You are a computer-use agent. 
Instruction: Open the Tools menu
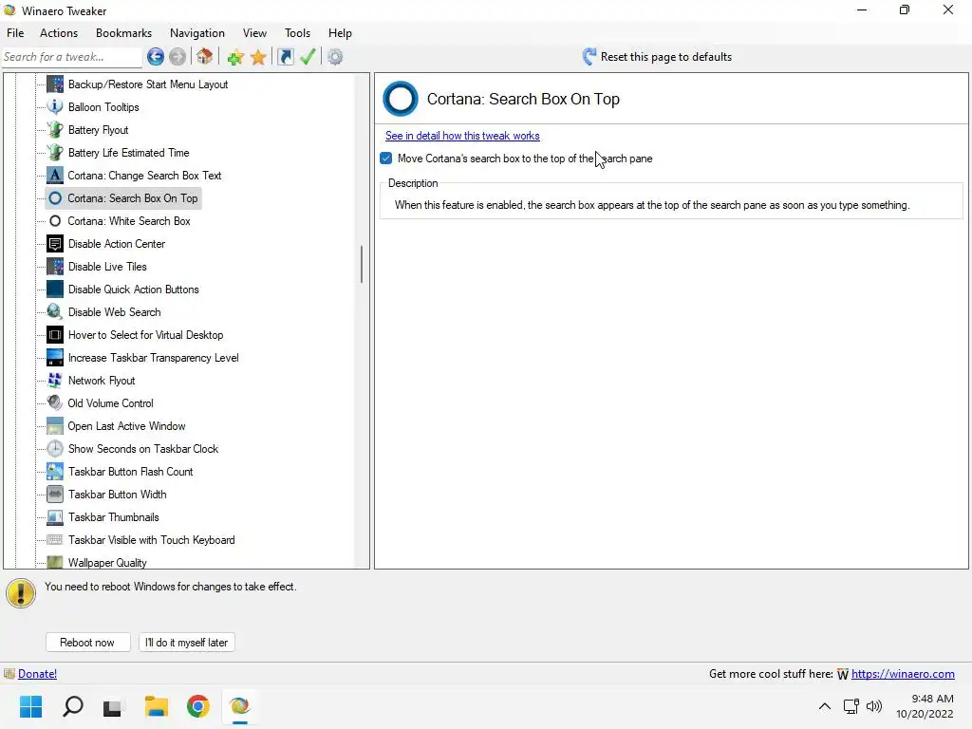tap(297, 33)
